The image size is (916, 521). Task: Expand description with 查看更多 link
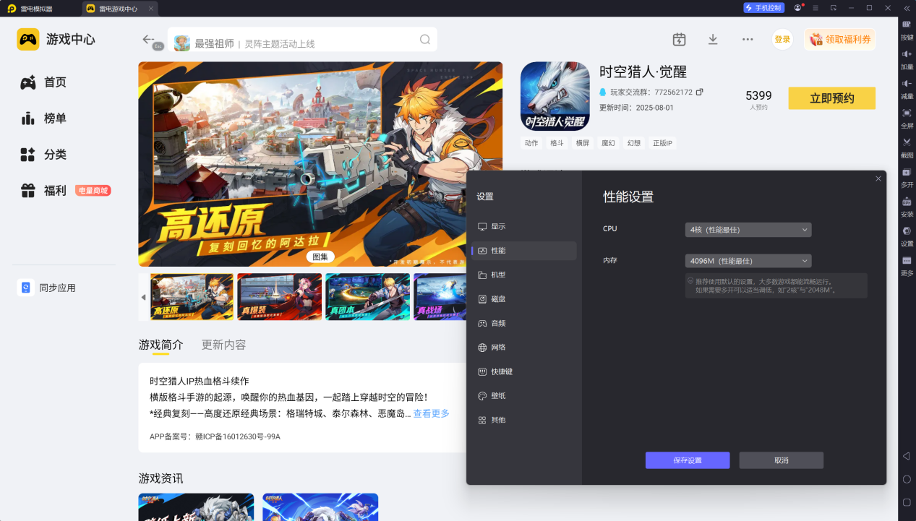click(431, 413)
